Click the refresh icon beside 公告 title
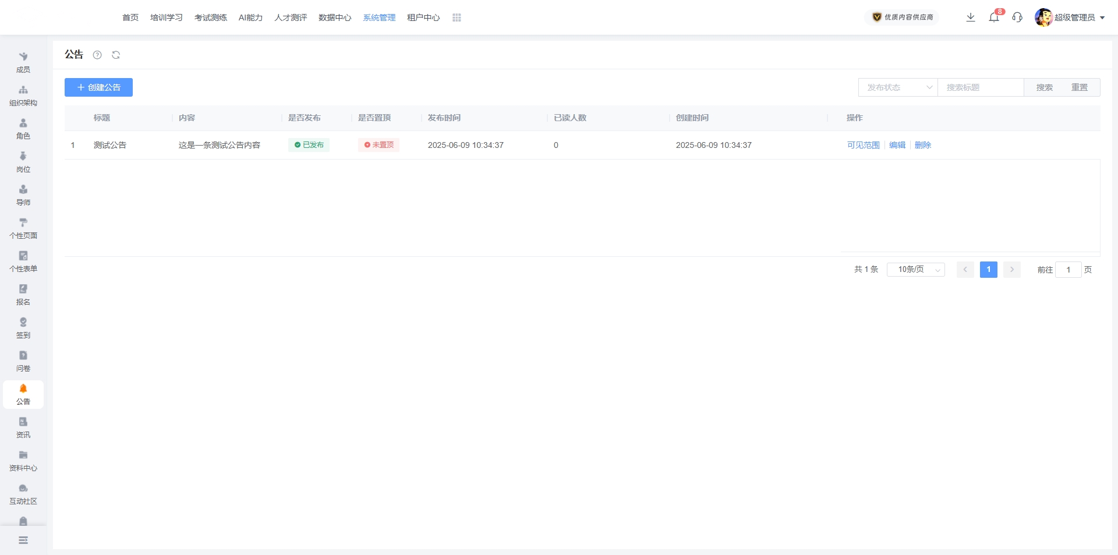 coord(116,55)
